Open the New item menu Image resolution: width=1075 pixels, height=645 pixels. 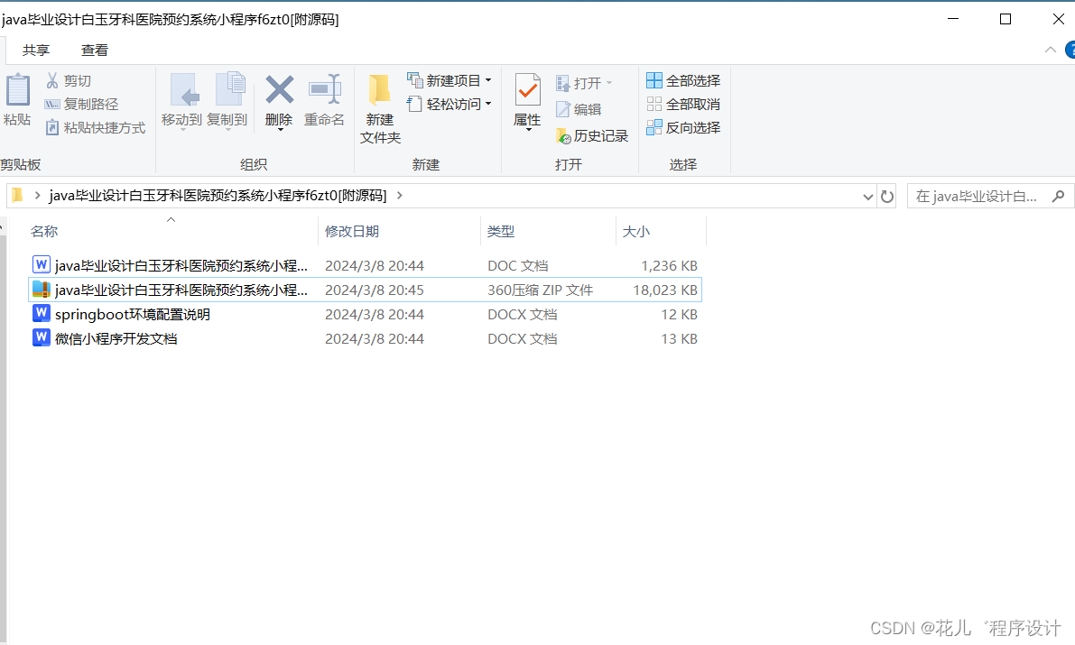click(x=449, y=81)
